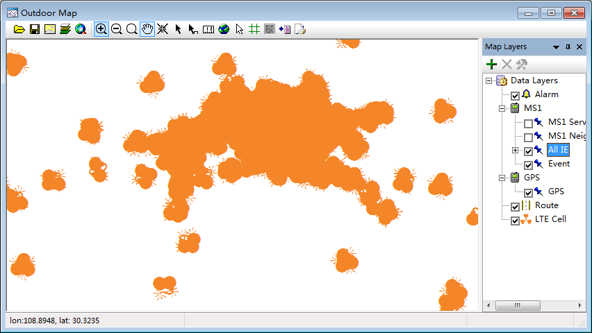Maximize the Outdoor Map window
Viewport: 592px width, 333px height.
551,13
